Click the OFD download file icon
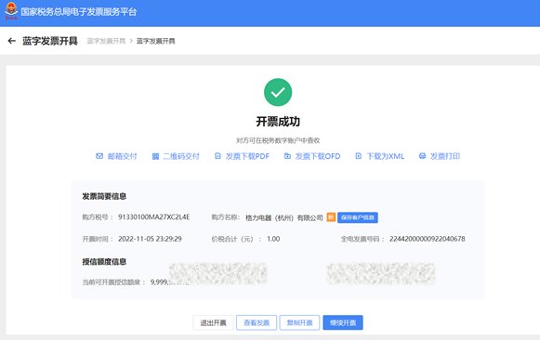 [287, 156]
